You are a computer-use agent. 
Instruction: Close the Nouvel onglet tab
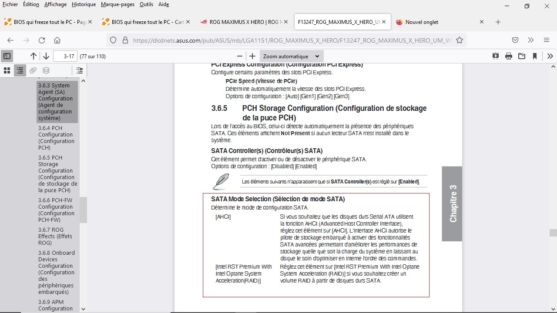click(x=482, y=22)
